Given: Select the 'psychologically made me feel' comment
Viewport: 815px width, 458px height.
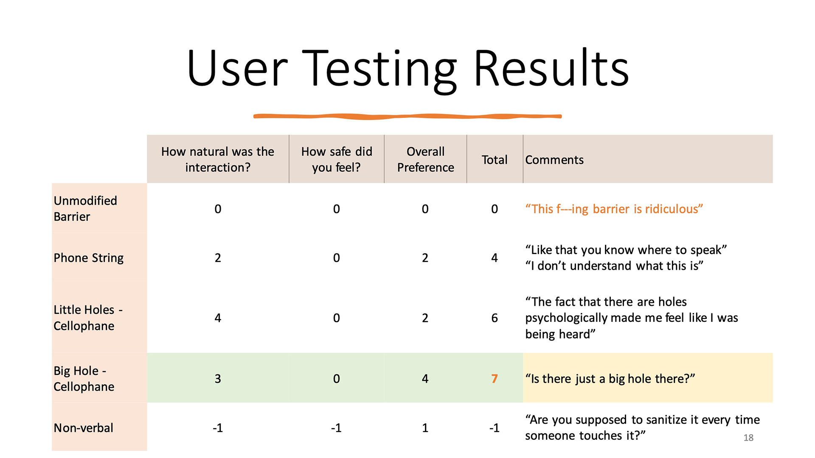Looking at the screenshot, I should click(x=632, y=318).
